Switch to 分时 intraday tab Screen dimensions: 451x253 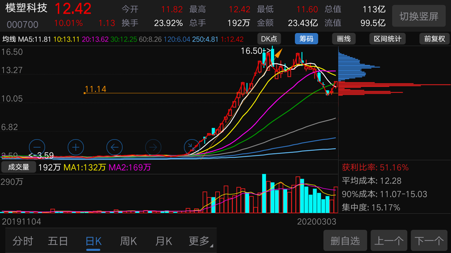coord(23,241)
